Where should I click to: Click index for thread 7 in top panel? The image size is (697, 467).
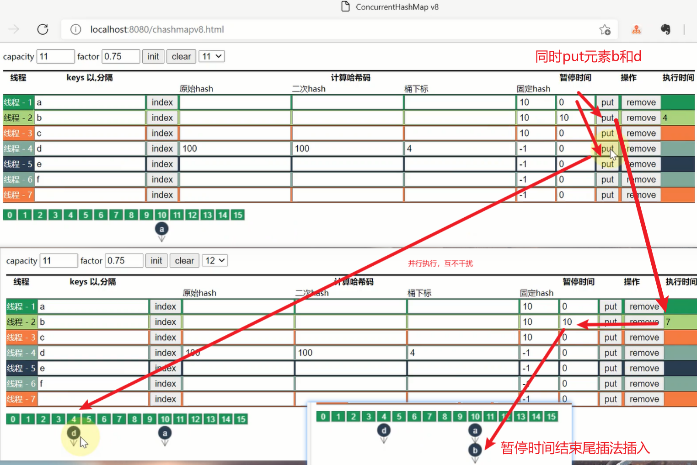[162, 195]
